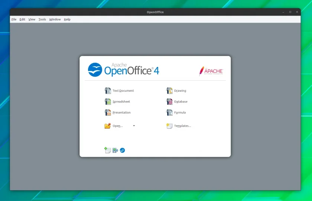
Task: Open the Edit menu
Action: 22,19
